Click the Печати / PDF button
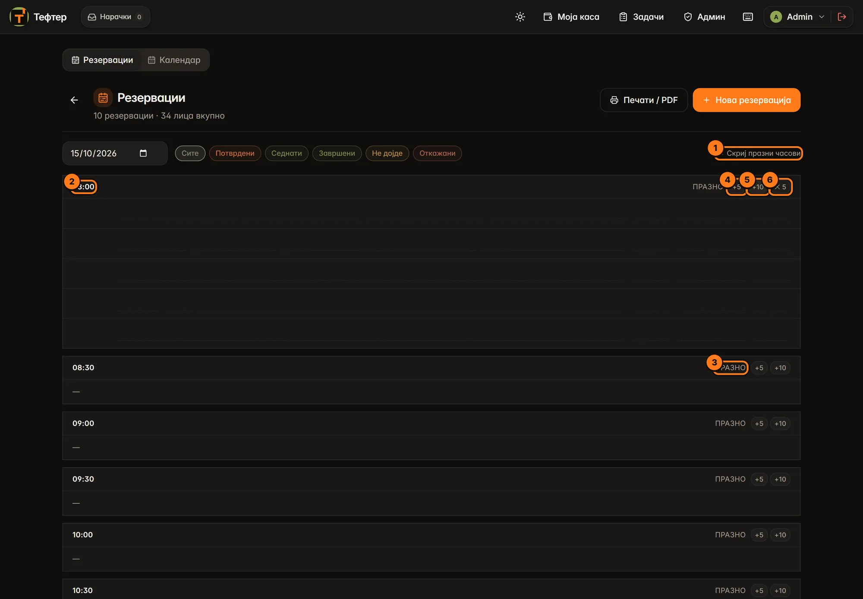This screenshot has width=863, height=599. pyautogui.click(x=643, y=100)
